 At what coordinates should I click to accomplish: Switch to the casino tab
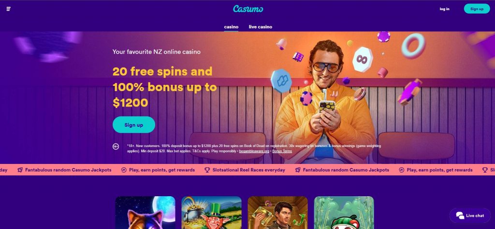pos(231,27)
